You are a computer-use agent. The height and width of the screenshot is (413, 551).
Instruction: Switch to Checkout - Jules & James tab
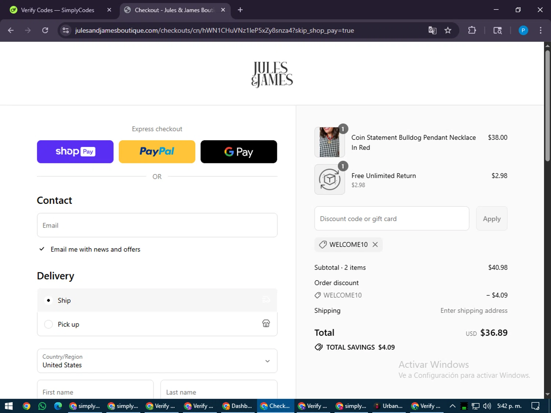click(x=175, y=10)
